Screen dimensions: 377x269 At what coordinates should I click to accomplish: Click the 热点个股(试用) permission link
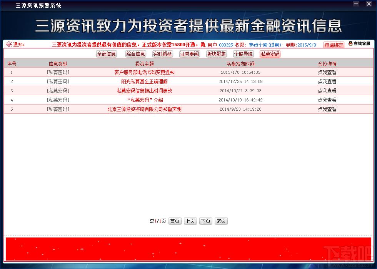265,45
